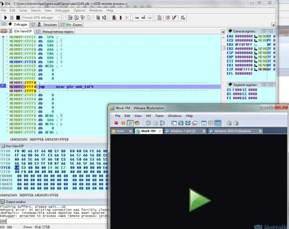This screenshot has width=289, height=229.
Task: Switch to Manual memory regions tab
Action: pos(58,31)
